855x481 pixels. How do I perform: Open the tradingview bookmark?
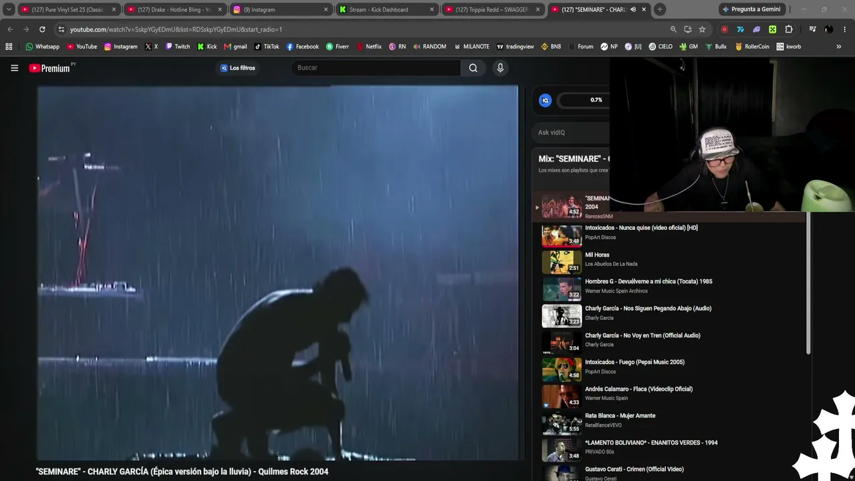(x=515, y=47)
